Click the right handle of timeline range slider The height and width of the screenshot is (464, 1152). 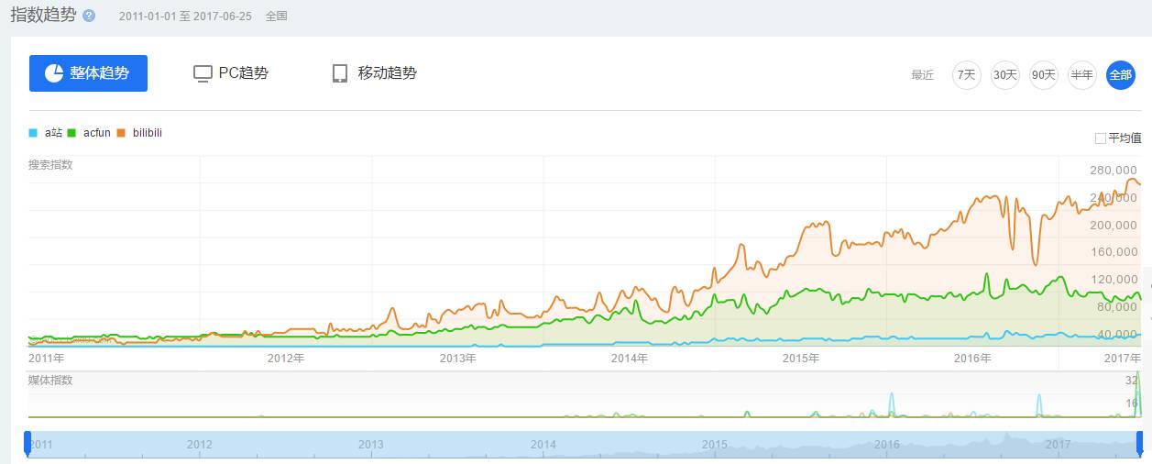pos(1143,442)
